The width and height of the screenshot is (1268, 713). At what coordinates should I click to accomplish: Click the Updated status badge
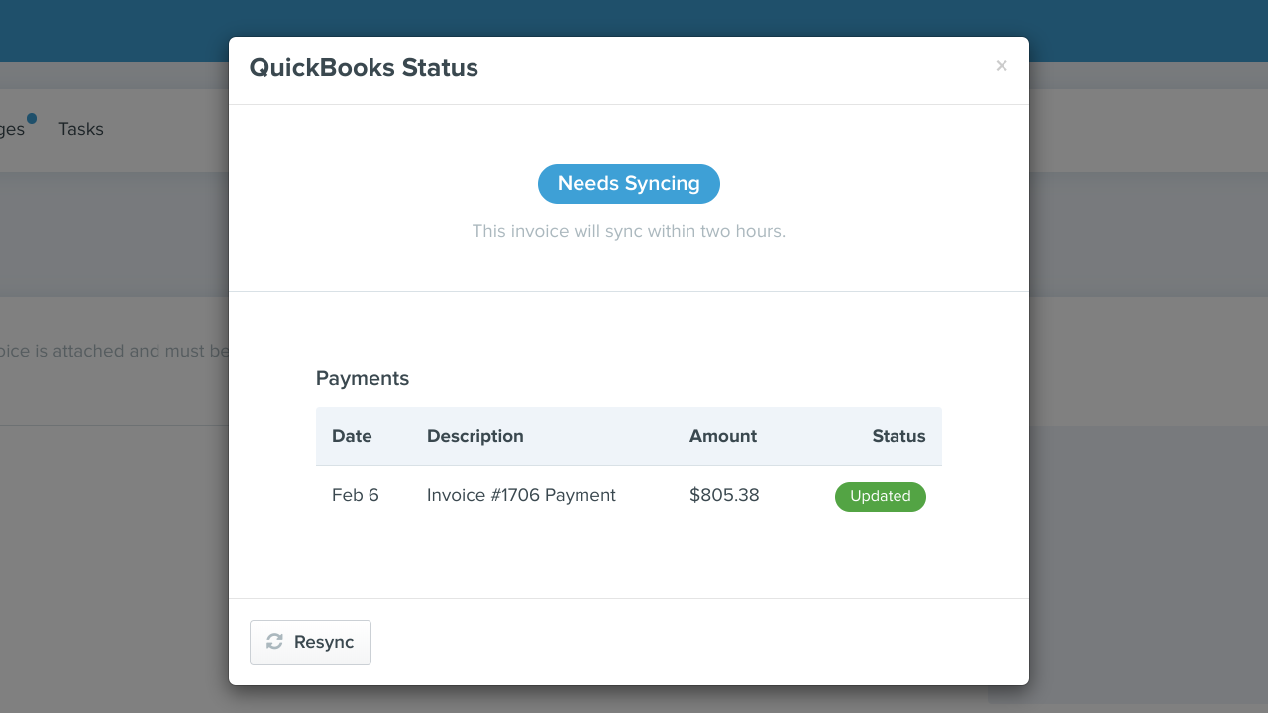coord(881,497)
